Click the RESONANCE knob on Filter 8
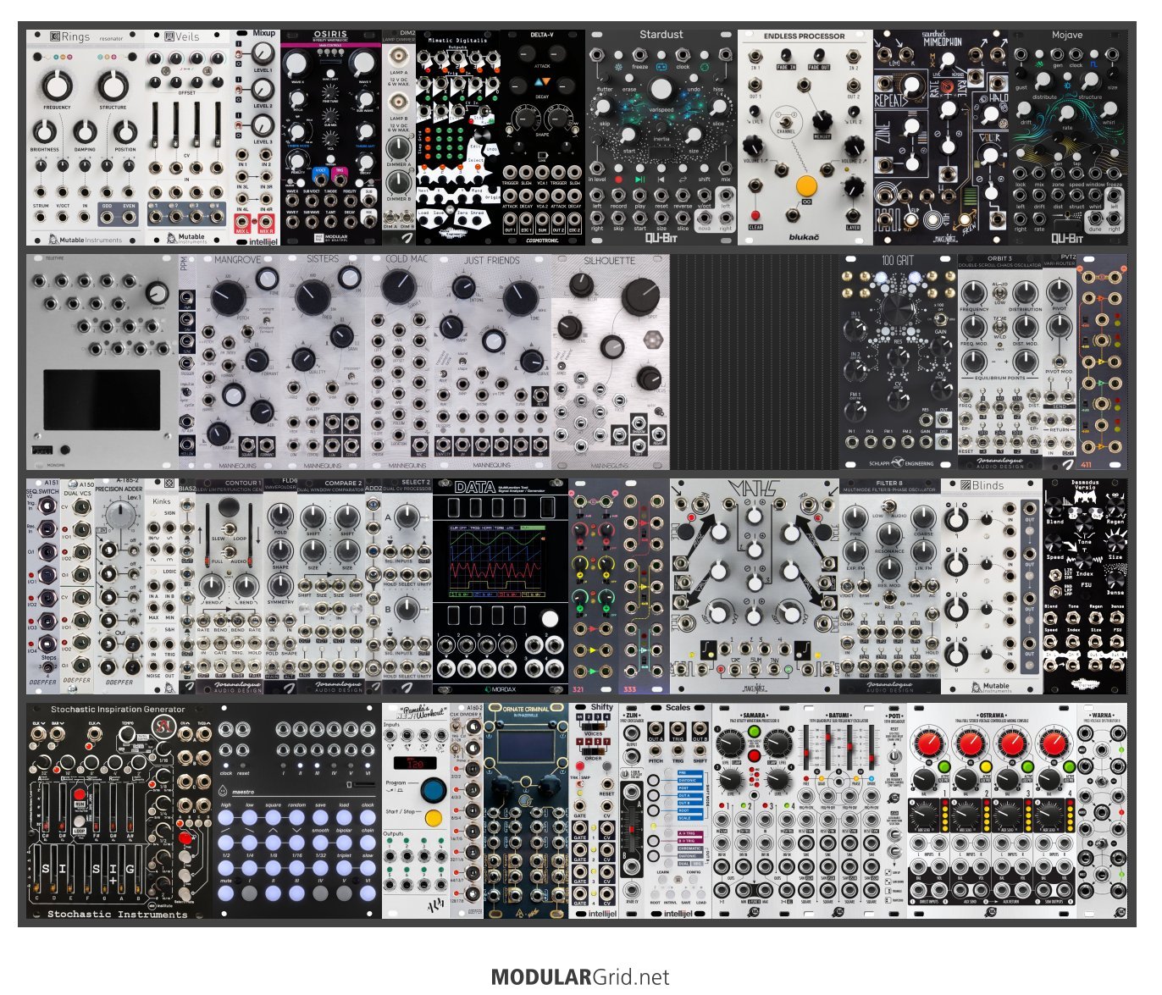Image resolution: width=1162 pixels, height=995 pixels. 889,535
